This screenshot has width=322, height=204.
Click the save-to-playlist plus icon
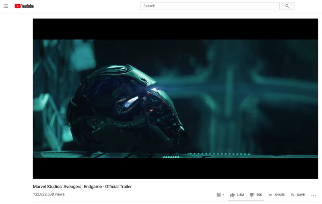coord(293,195)
